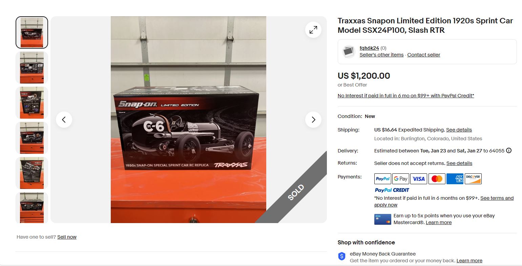Open the Seller's other items link
The image size is (522, 266).
381,55
